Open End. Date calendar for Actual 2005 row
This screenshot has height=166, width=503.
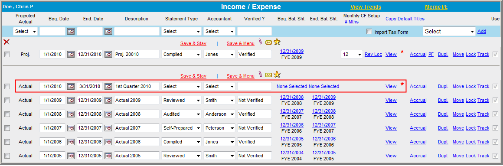108,156
